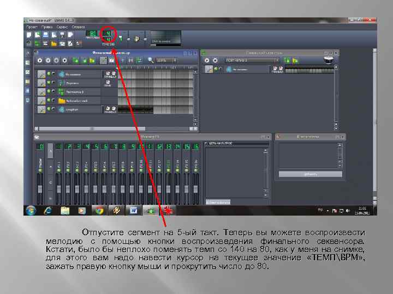Adjust the Beat+Bassline track pan knob
The image size is (393, 294).
click(281, 68)
